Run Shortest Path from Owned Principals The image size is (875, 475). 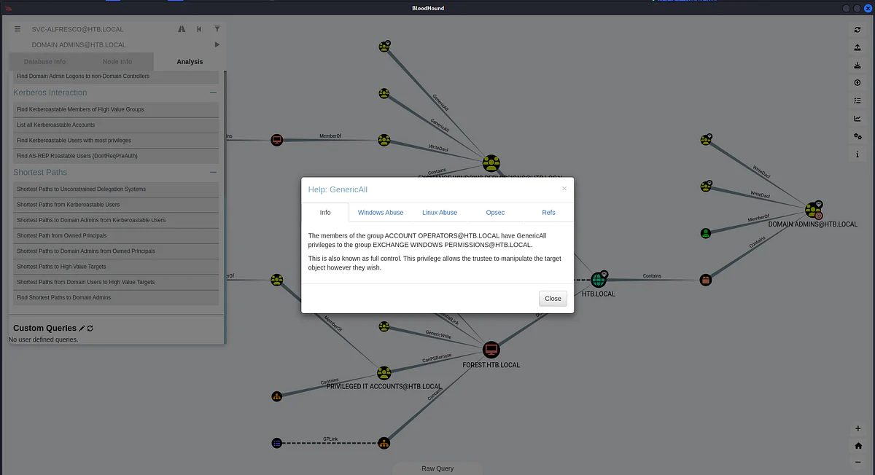116,235
